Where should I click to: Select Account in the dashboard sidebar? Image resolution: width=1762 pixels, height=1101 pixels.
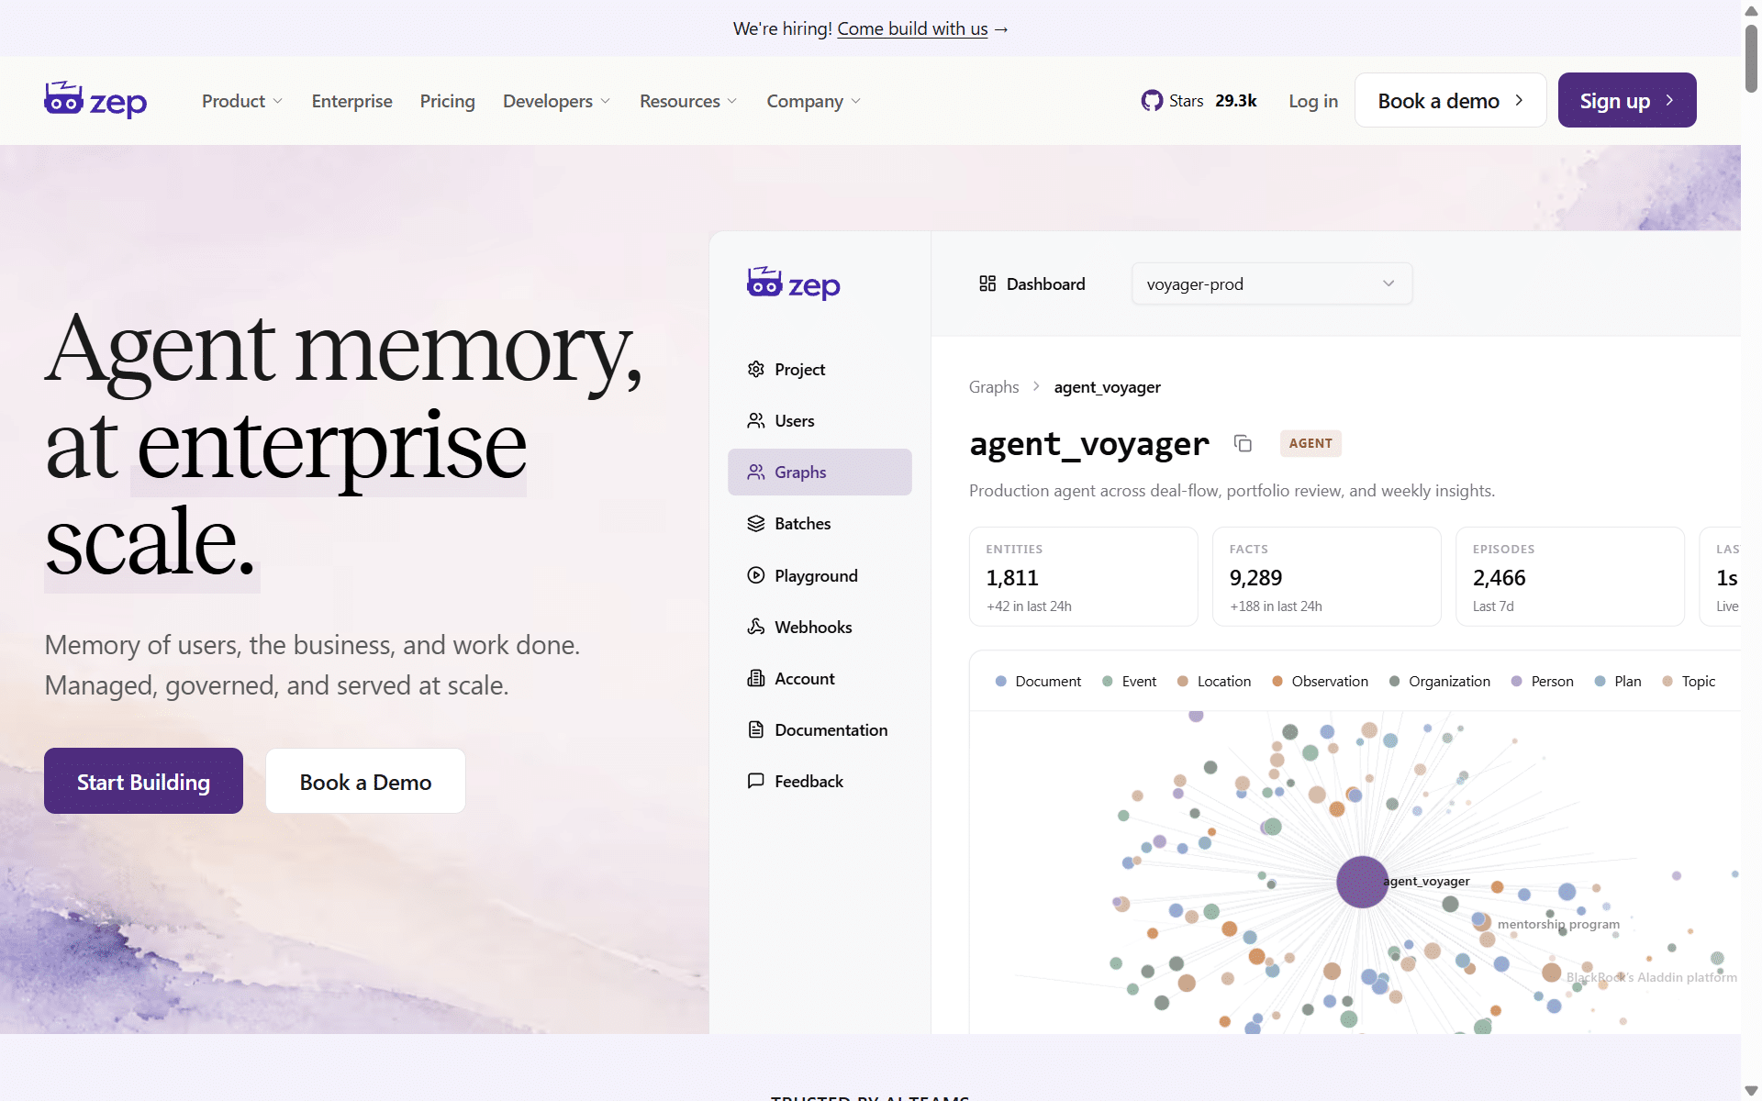(x=820, y=678)
